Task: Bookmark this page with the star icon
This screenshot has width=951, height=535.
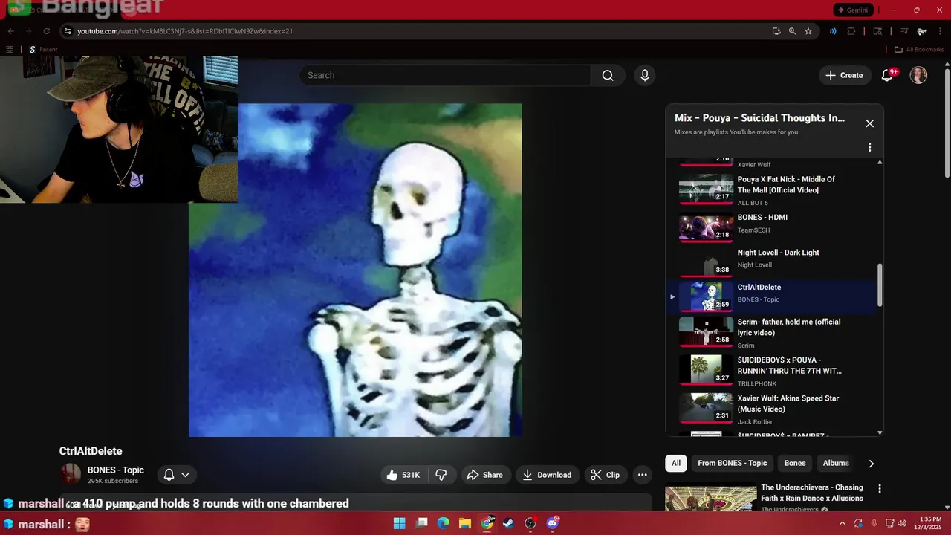Action: pos(808,31)
